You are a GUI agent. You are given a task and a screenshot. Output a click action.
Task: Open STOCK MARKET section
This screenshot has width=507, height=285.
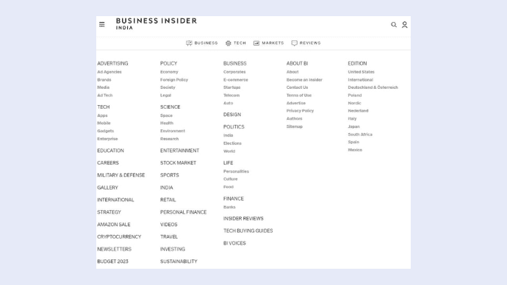pyautogui.click(x=178, y=163)
